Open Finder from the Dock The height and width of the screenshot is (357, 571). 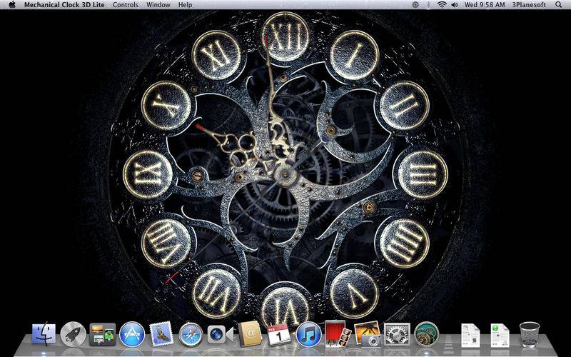[44, 333]
